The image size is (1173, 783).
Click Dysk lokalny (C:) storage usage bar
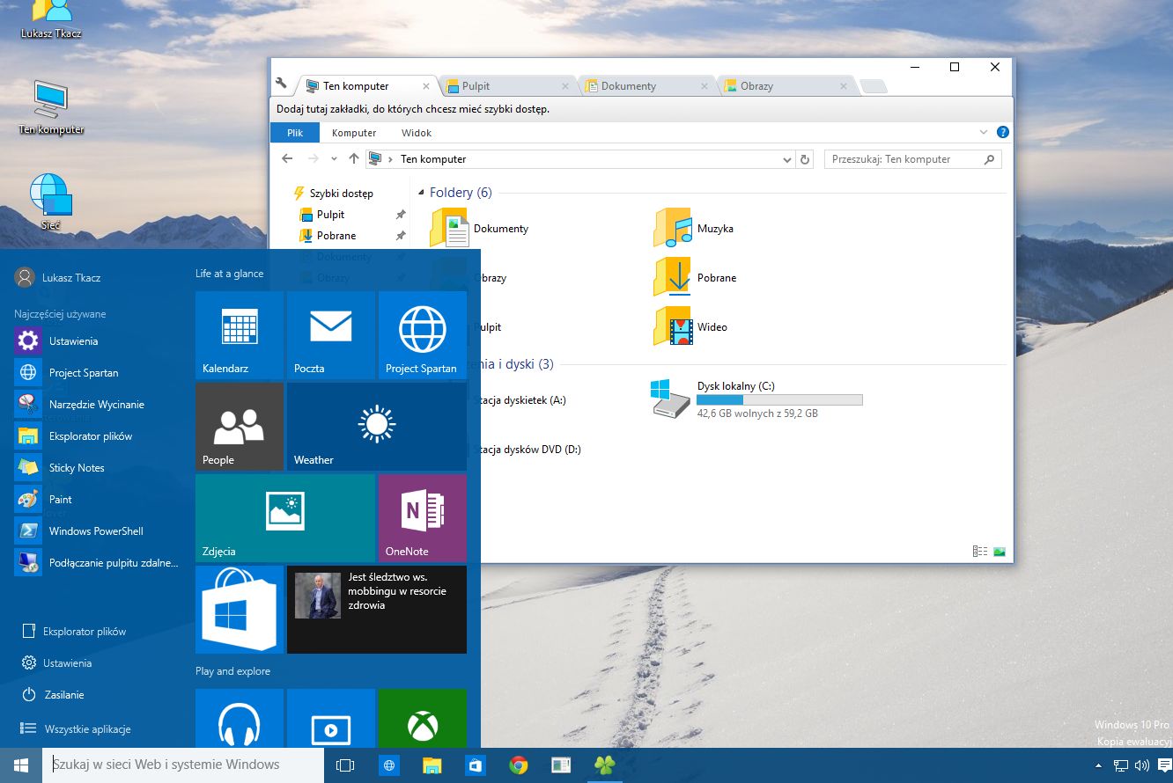(x=779, y=400)
